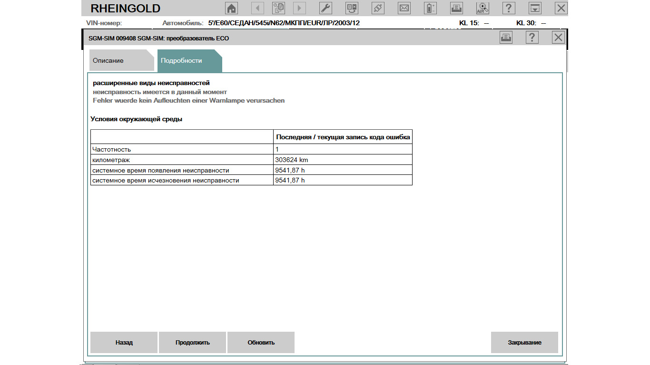The image size is (650, 365).
Task: Click the Назад button
Action: tap(124, 342)
